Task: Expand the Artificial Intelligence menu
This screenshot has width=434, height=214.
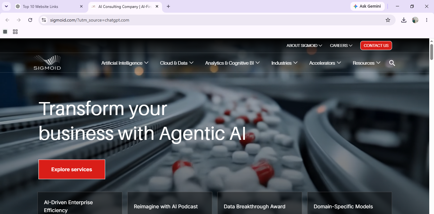Action: pos(125,63)
